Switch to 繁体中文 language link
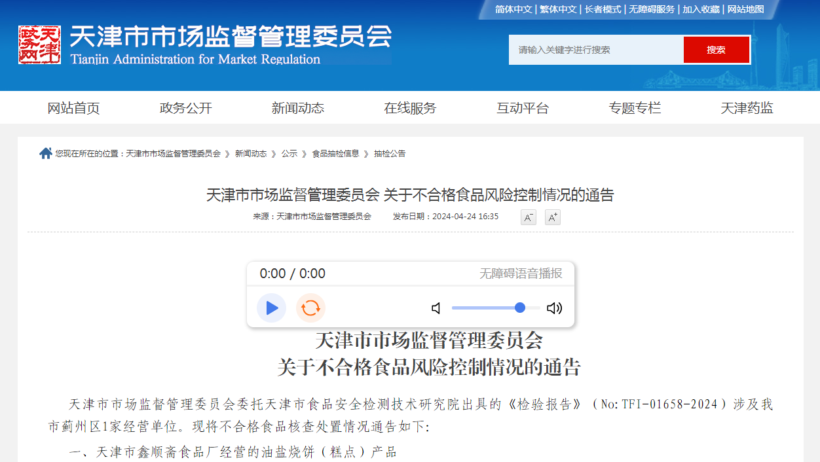The width and height of the screenshot is (820, 462). (558, 9)
